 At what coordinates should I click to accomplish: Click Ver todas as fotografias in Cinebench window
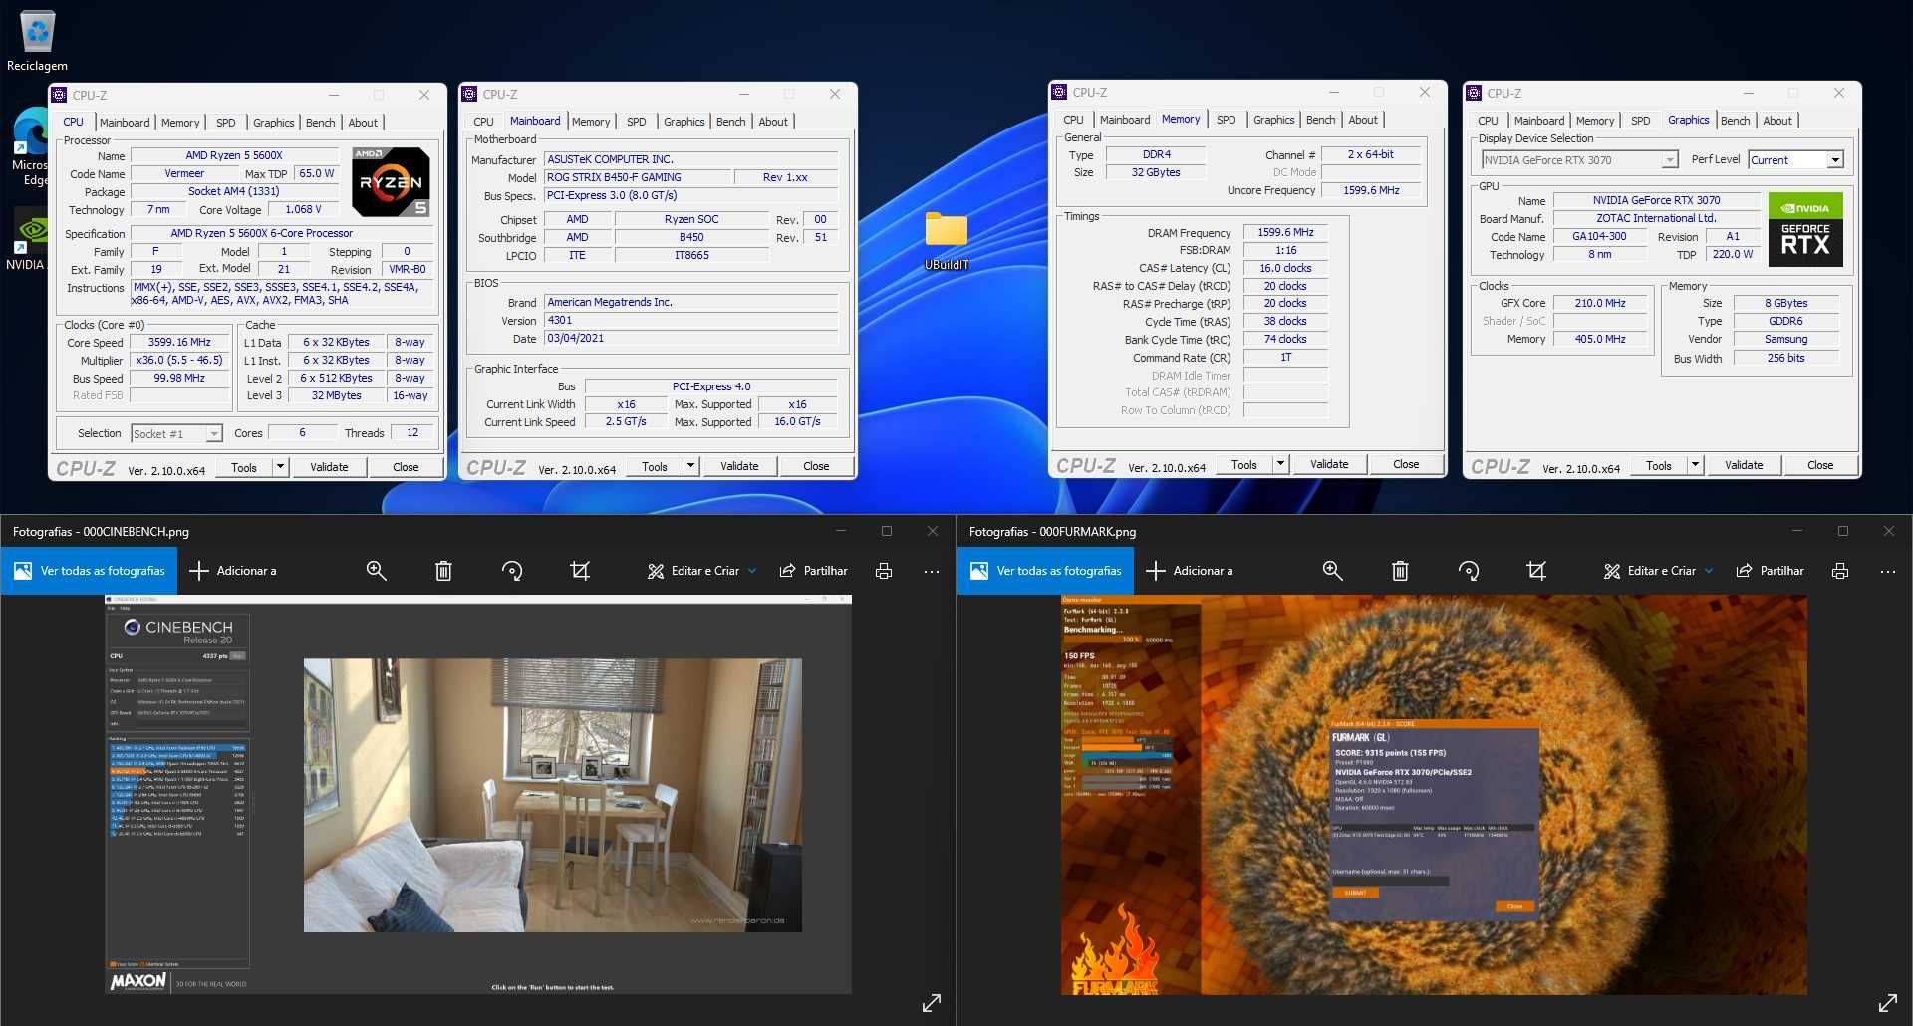(90, 571)
